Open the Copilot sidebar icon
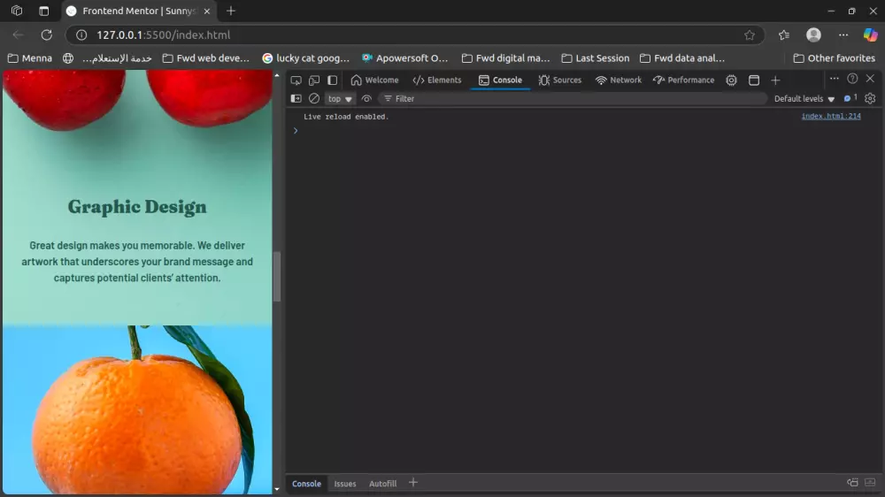The image size is (885, 497). [x=870, y=35]
